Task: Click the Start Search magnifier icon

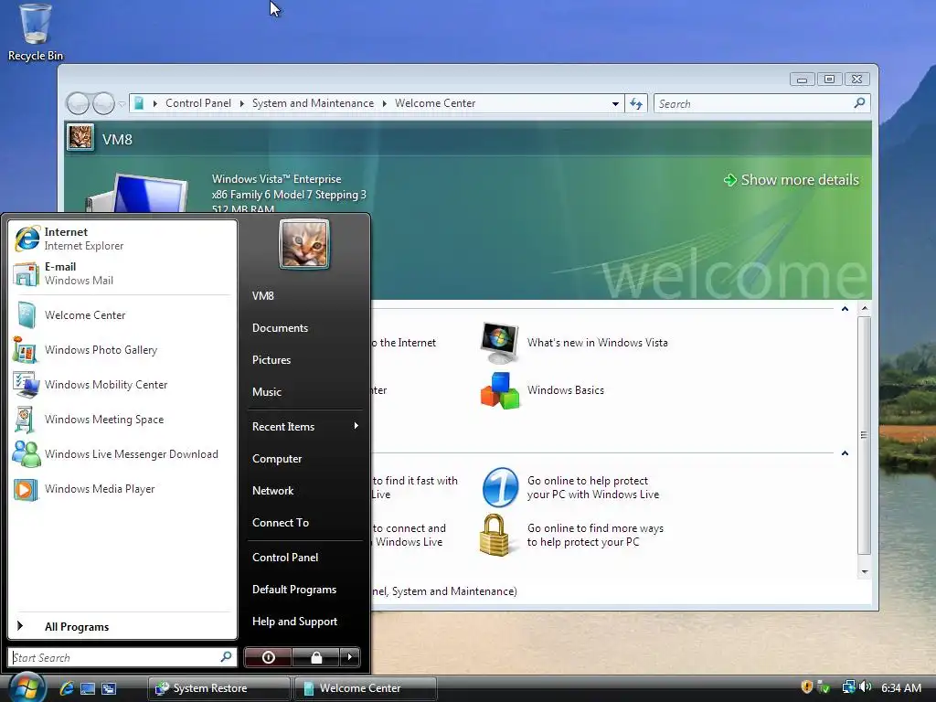Action: pos(227,656)
